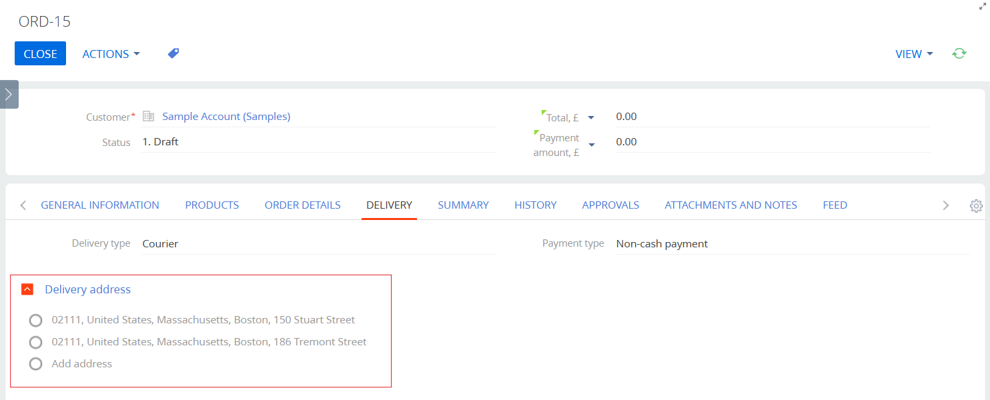Click the Total value field 0.00
990x400 pixels.
[772, 117]
